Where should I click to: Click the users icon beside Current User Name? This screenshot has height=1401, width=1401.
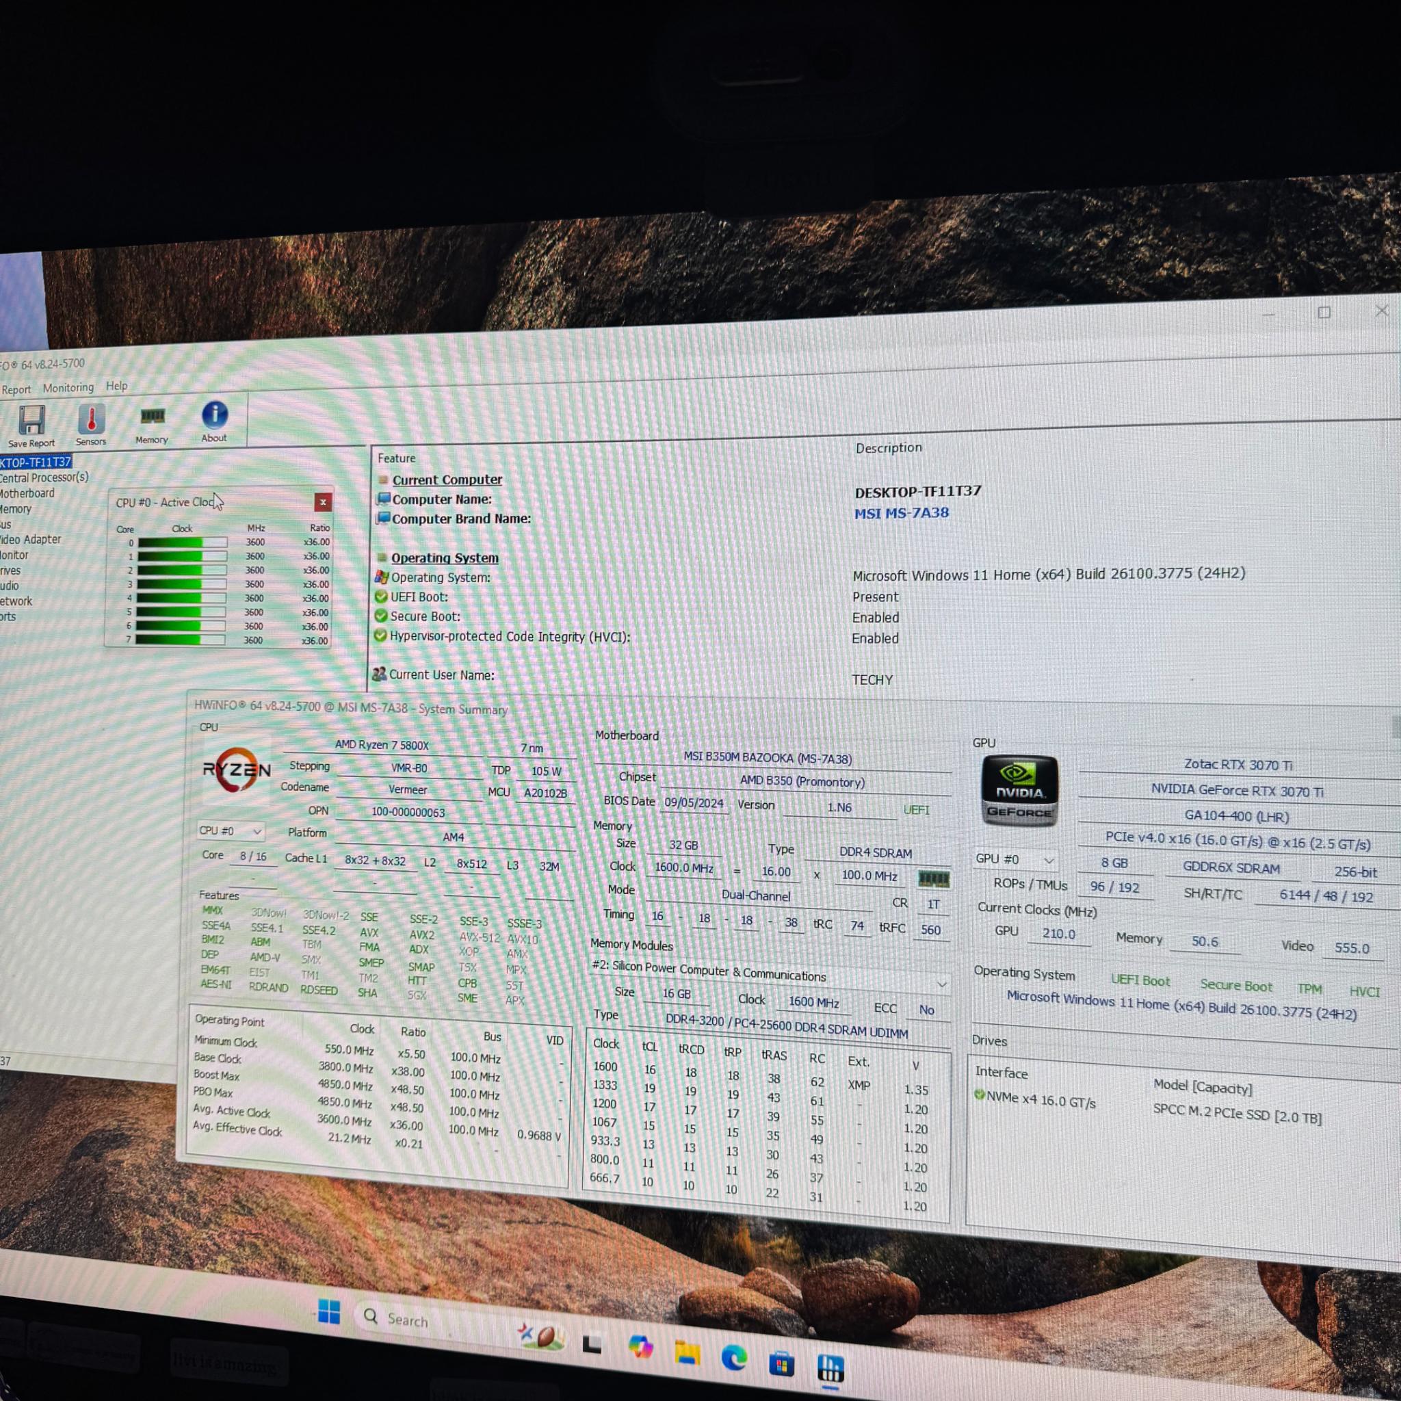click(x=379, y=674)
